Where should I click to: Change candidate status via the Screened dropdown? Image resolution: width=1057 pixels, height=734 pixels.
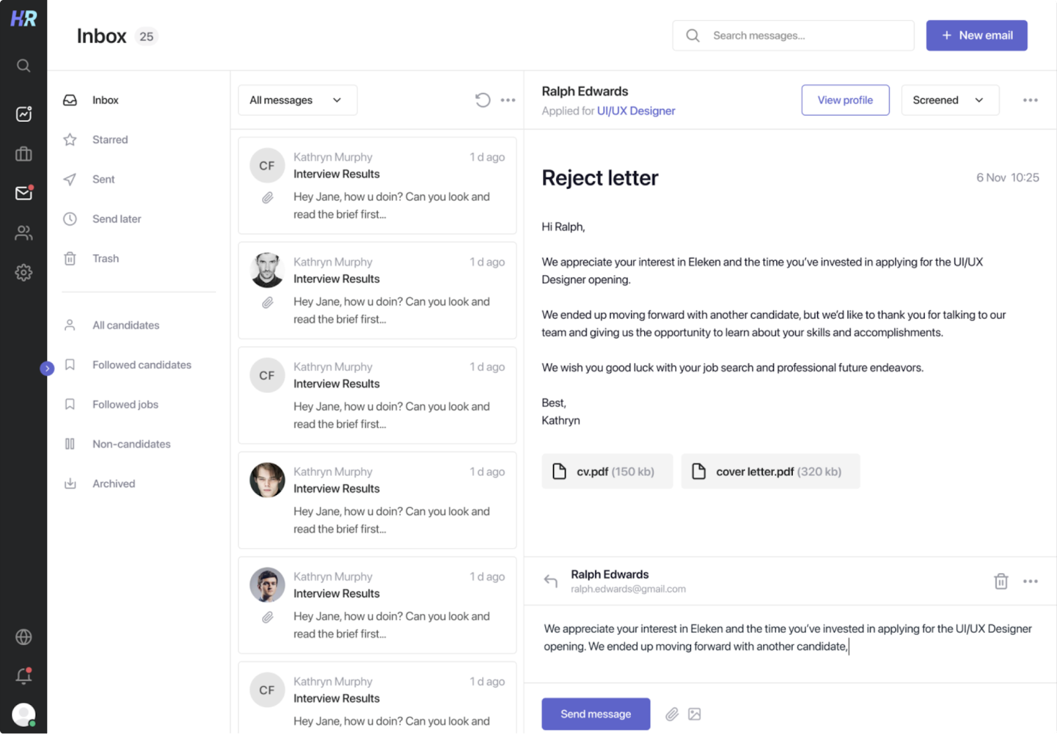[950, 100]
